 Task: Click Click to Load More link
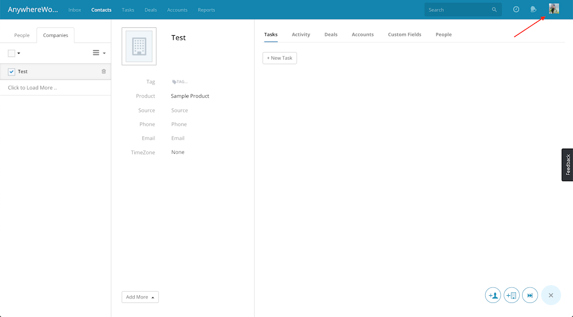click(32, 88)
